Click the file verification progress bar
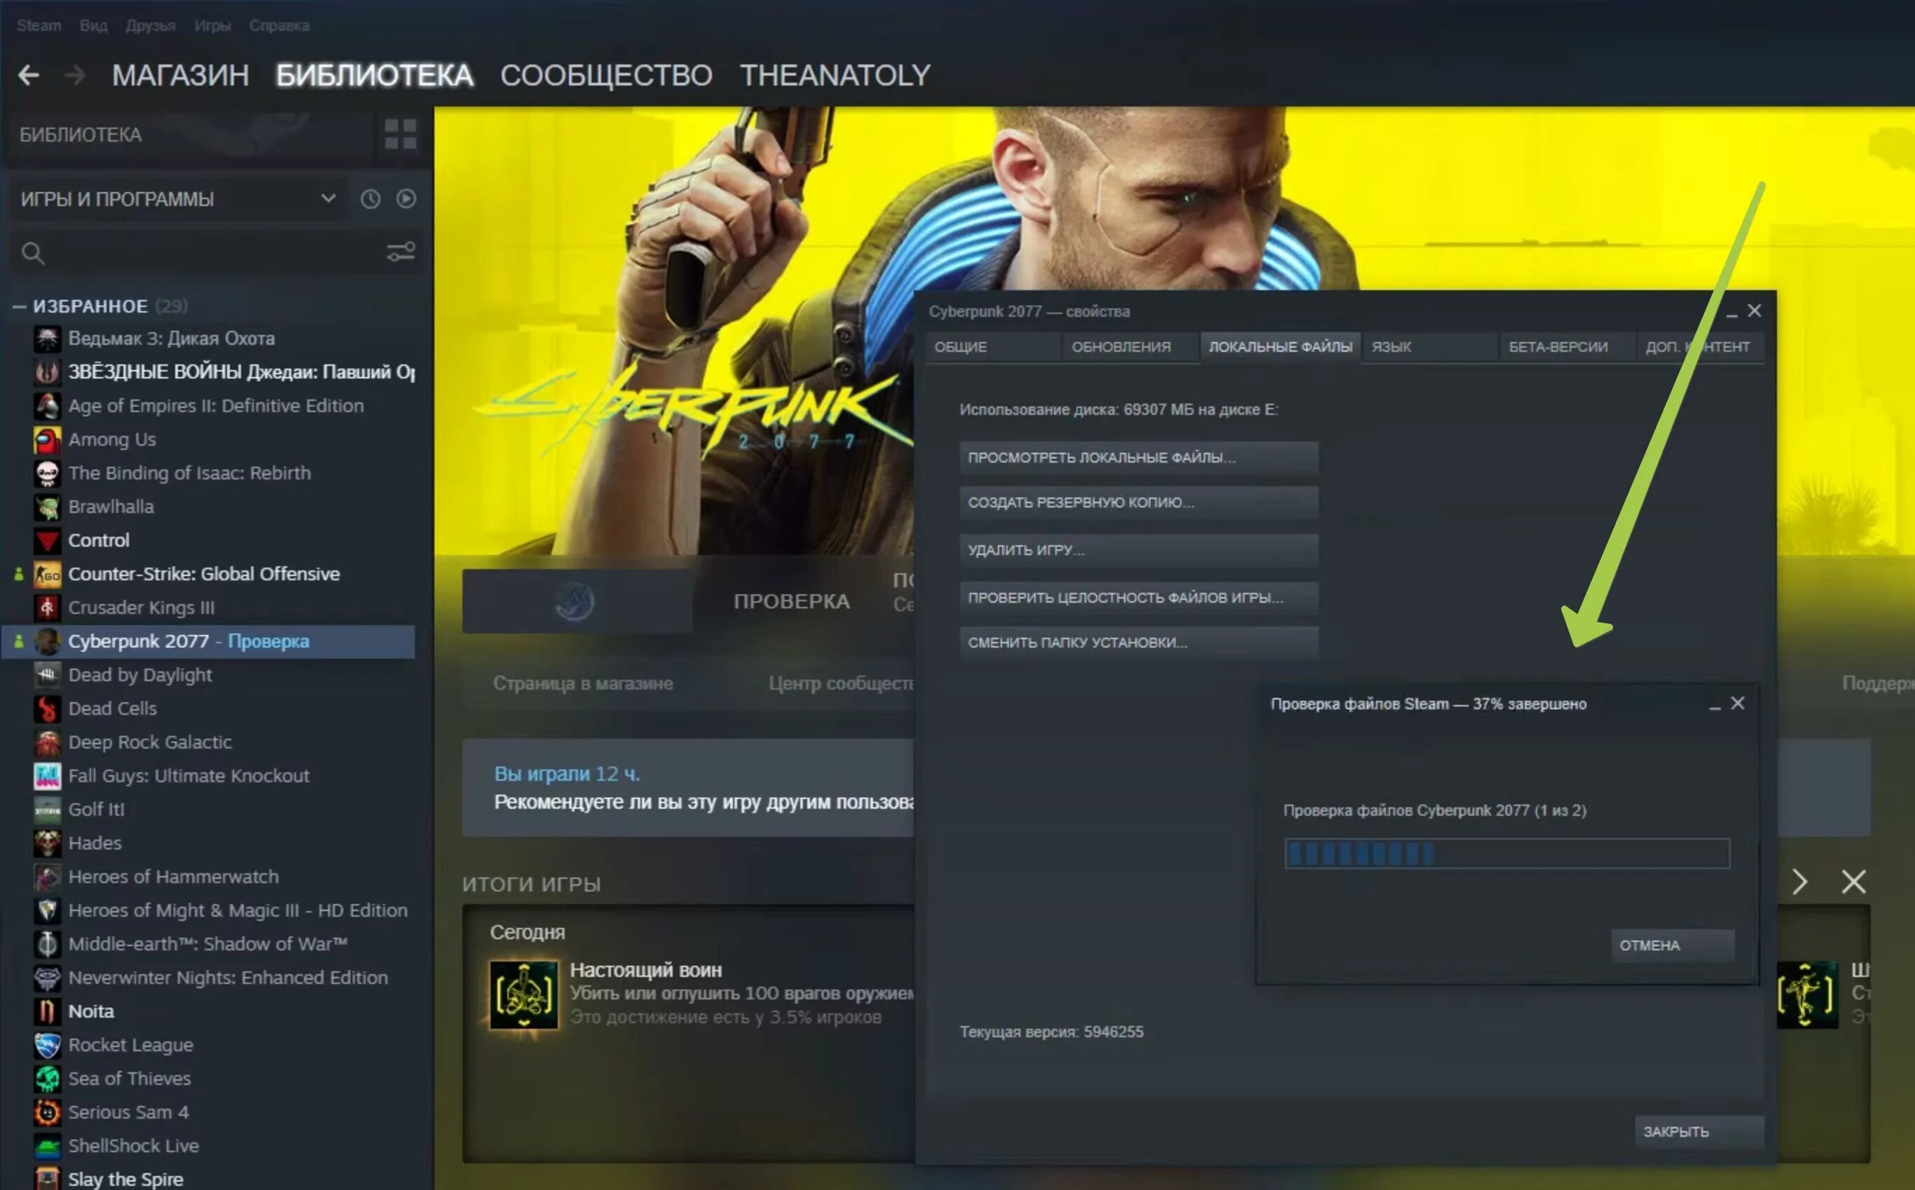Viewport: 1915px width, 1190px height. click(1506, 854)
